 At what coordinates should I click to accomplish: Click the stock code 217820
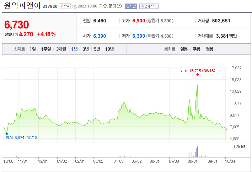[x=50, y=6]
